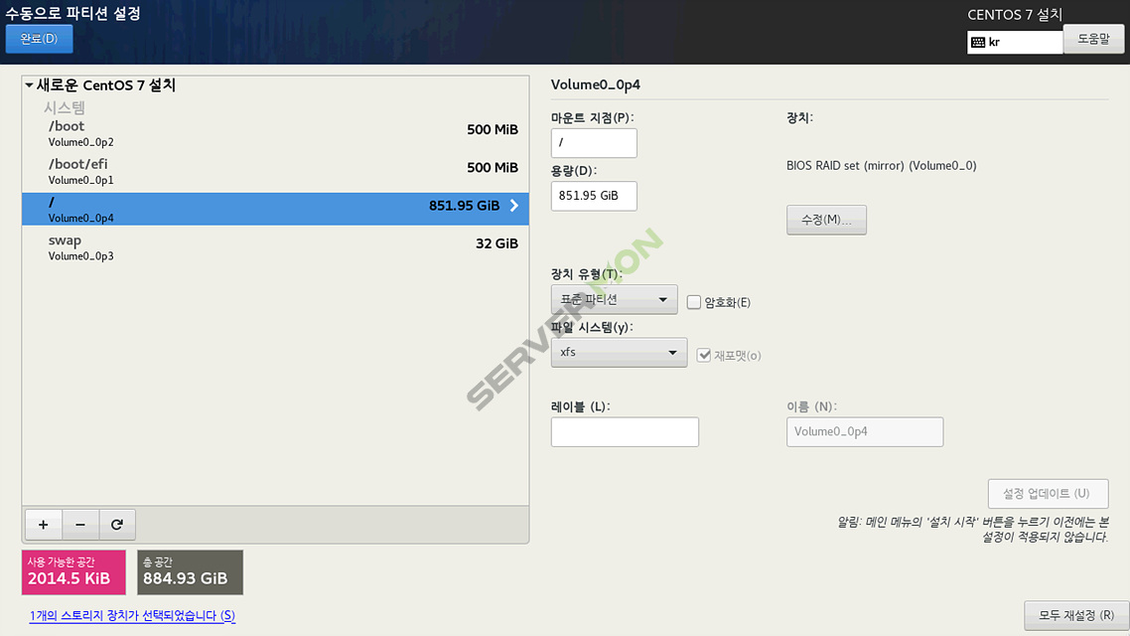
Task: Select the /boot partition row
Action: tap(275, 133)
